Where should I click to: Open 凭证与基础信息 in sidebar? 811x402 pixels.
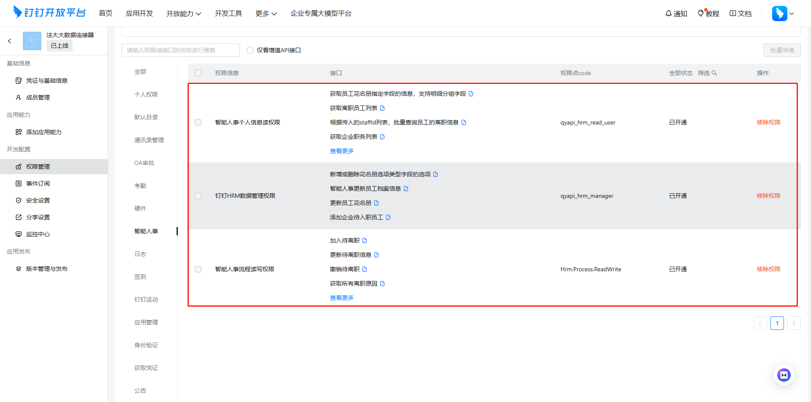tap(54, 81)
